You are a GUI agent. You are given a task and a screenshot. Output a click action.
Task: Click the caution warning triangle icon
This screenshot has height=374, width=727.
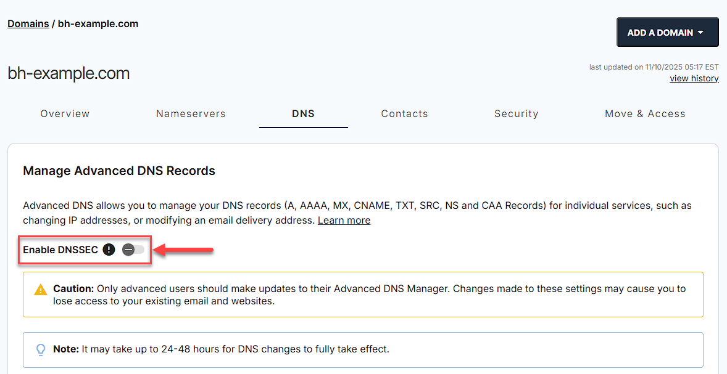(x=41, y=288)
